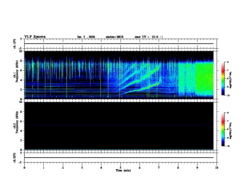
Task: Click the "-6" label on ch.2 color bar
Action: pos(227,113)
